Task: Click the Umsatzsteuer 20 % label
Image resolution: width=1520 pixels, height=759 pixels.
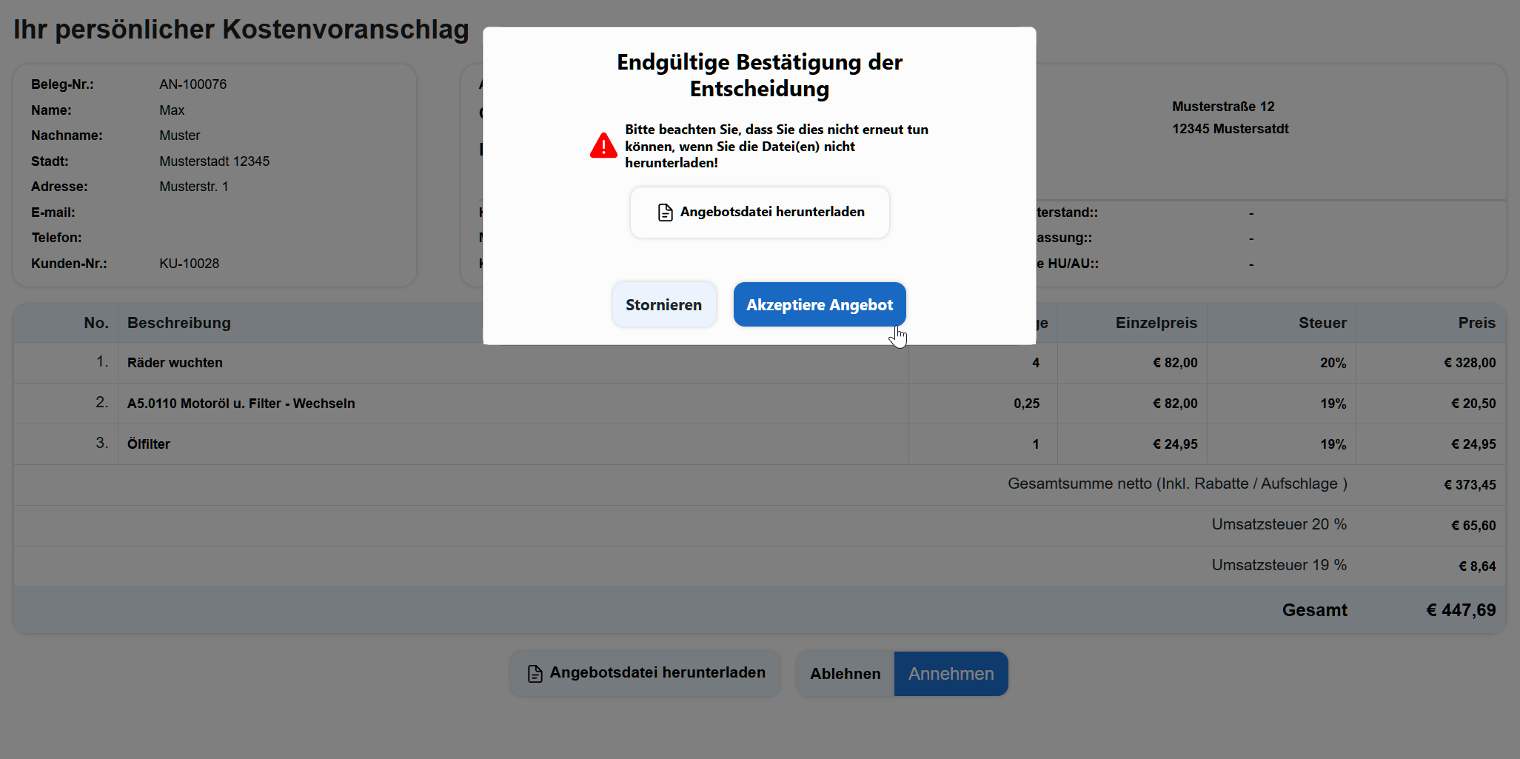Action: (x=1279, y=524)
